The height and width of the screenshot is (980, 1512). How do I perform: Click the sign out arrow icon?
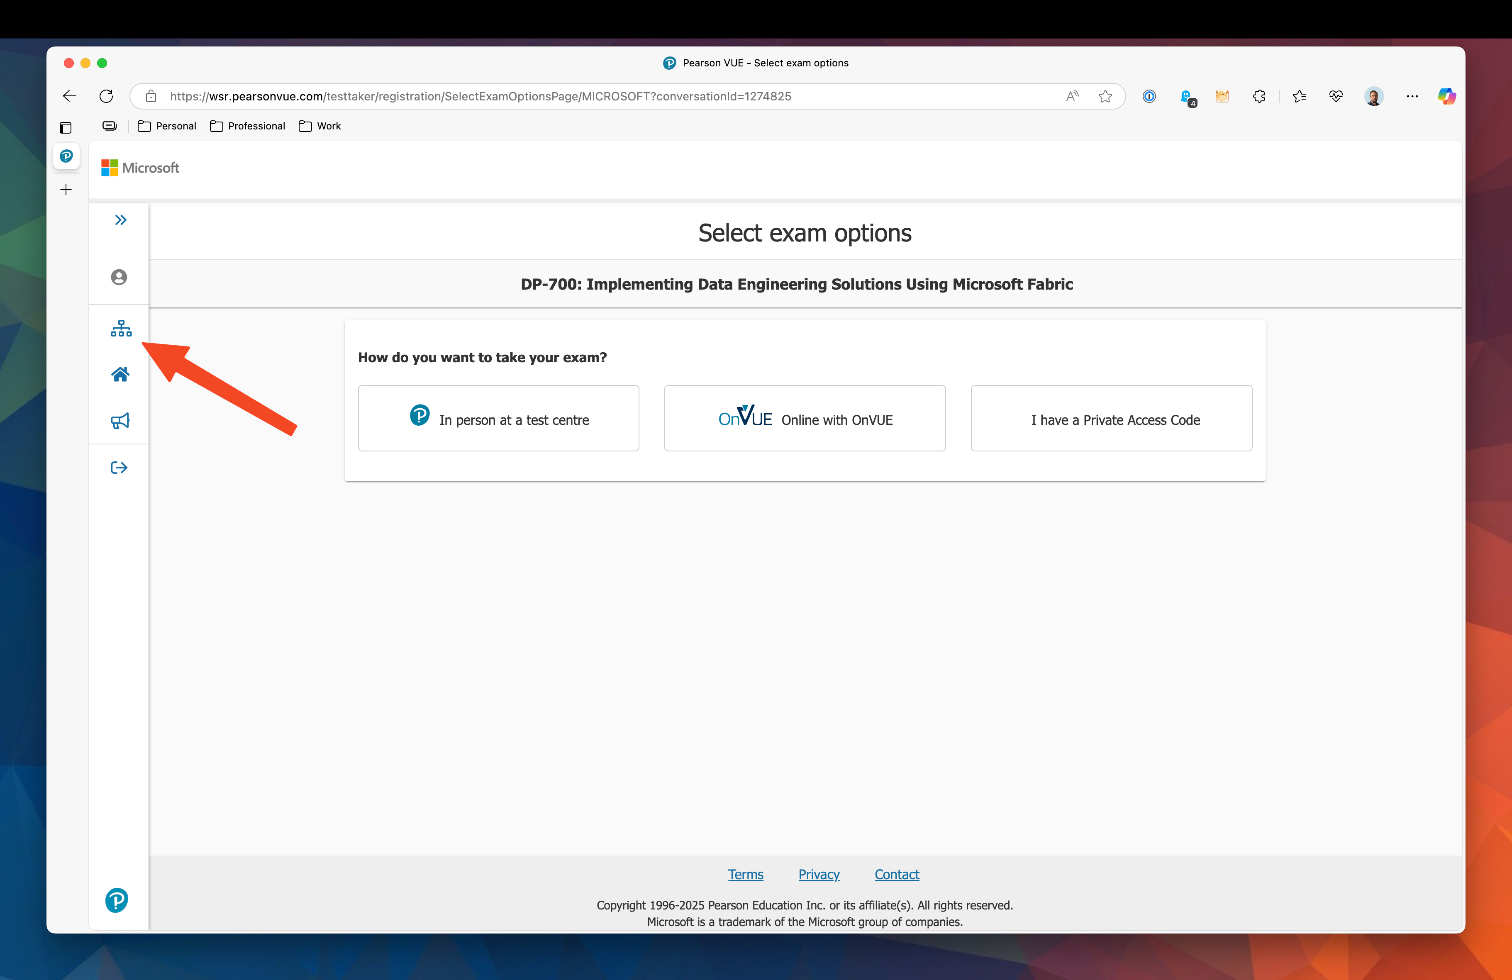coord(119,468)
